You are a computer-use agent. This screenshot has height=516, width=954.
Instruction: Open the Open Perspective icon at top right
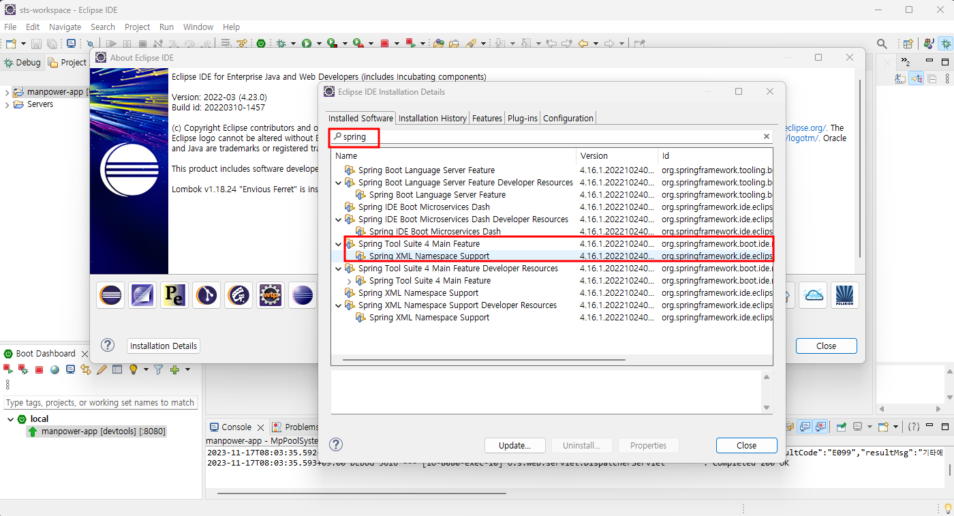click(x=908, y=44)
